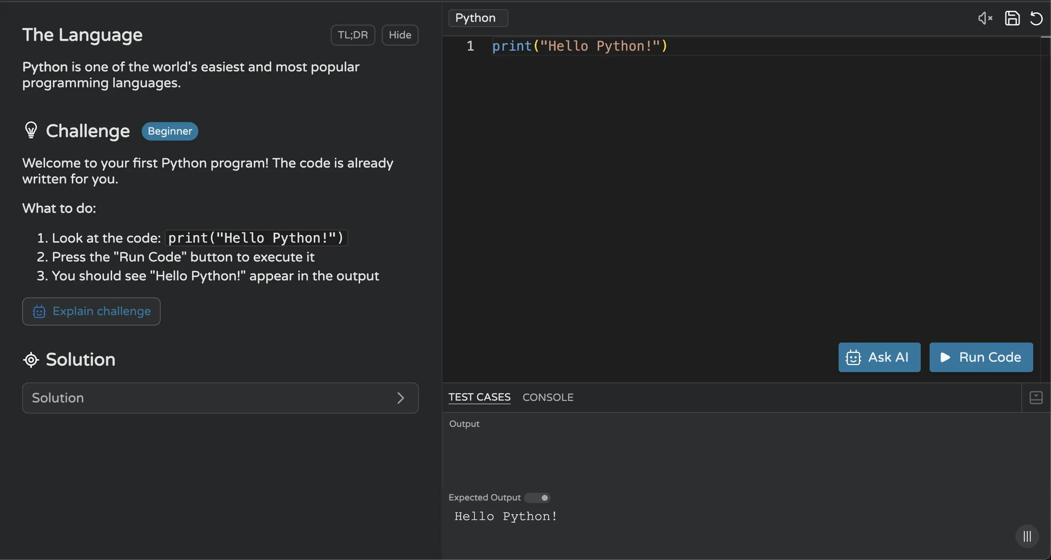Open the Python language selector
The width and height of the screenshot is (1051, 560).
pos(478,18)
